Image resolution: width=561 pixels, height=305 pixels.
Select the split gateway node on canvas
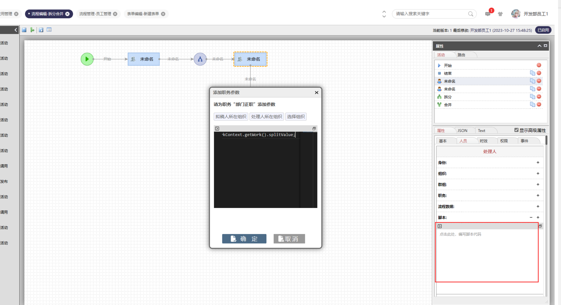click(x=200, y=59)
